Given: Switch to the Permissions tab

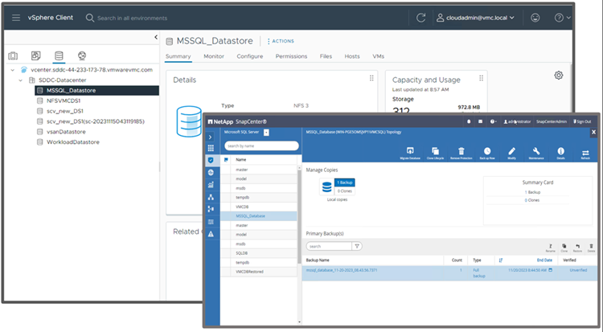Looking at the screenshot, I should click(291, 56).
